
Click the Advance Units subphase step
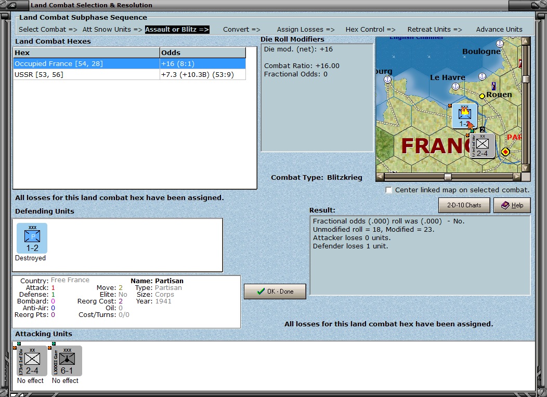(x=499, y=29)
